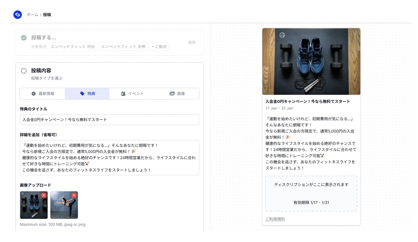The image size is (418, 242).
Task: Switch to the 画像 post type tab
Action: [177, 94]
